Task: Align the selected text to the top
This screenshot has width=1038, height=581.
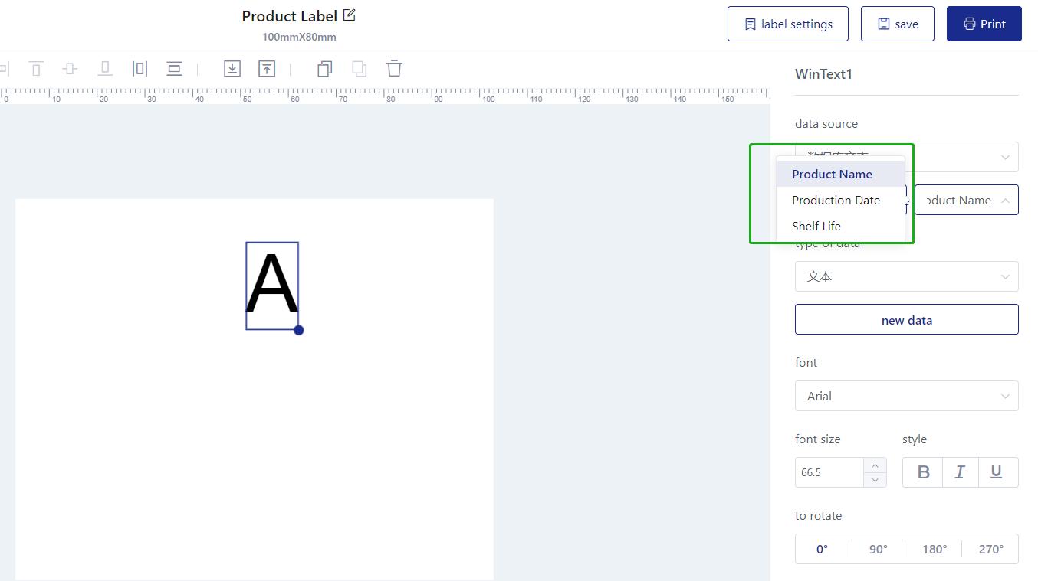Action: tap(35, 68)
